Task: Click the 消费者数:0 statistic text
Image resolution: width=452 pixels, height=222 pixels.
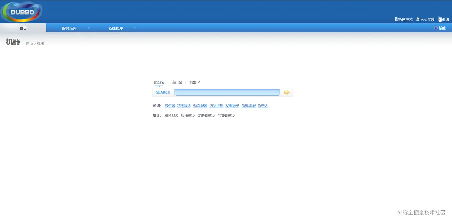Action: click(x=226, y=115)
